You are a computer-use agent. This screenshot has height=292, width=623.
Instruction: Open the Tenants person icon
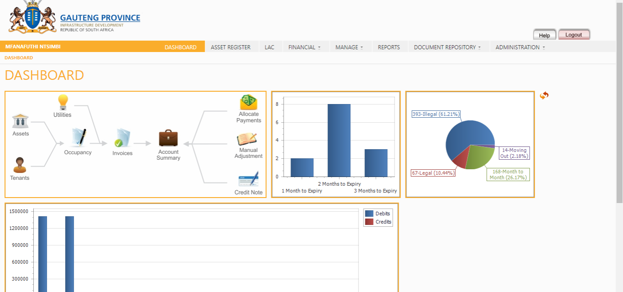[x=20, y=165]
